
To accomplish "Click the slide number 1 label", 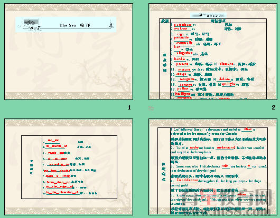I will (x=129, y=107).
